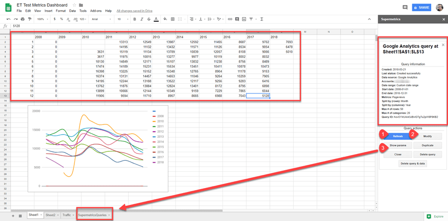This screenshot has height=221, width=448.
Task: Toggle italic formatting
Action: click(142, 19)
